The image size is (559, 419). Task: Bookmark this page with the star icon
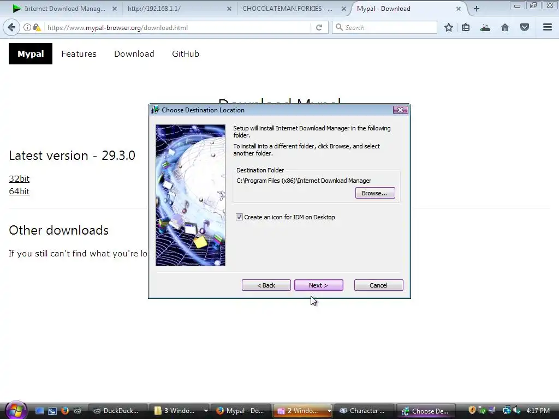(449, 27)
